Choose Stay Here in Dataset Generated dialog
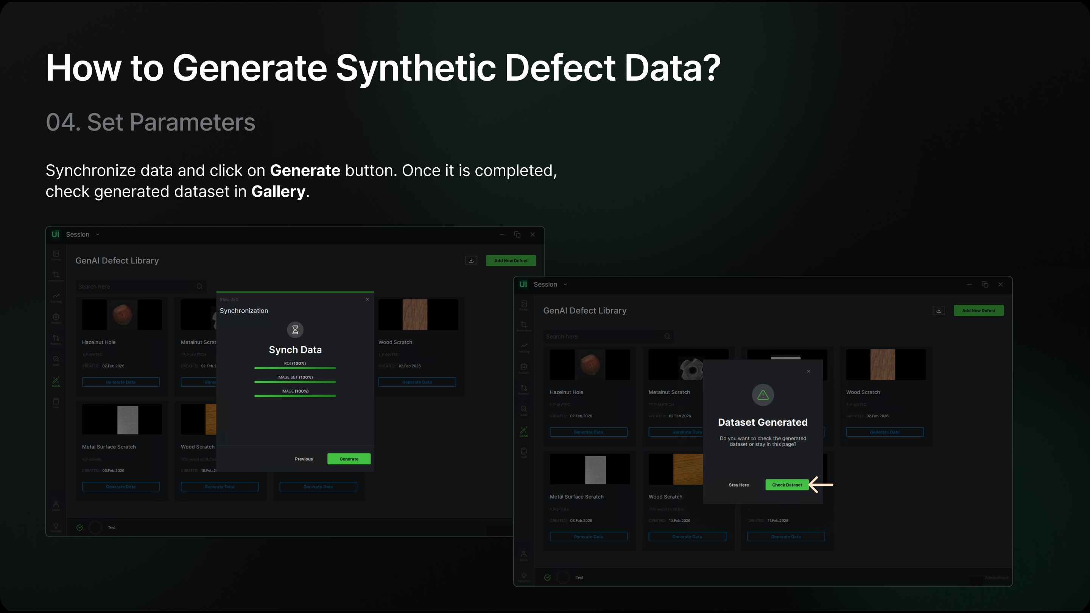The image size is (1090, 613). click(x=738, y=485)
